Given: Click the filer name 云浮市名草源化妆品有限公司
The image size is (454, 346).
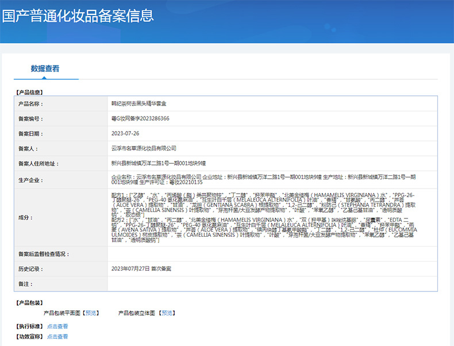Looking at the screenshot, I should (x=143, y=148).
